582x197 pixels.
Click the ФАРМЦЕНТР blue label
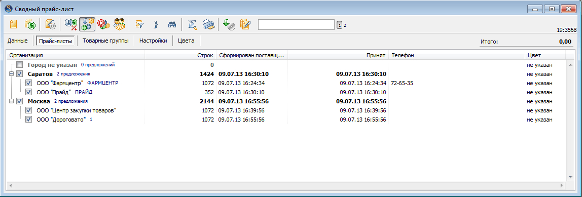pyautogui.click(x=102, y=83)
